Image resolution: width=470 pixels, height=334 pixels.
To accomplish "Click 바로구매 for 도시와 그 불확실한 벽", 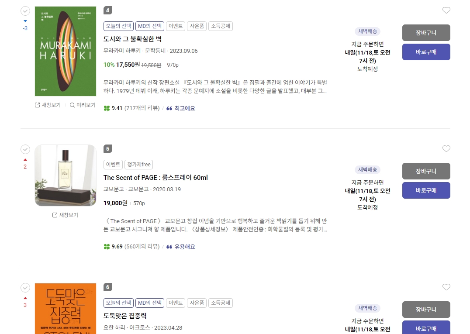I will [426, 52].
